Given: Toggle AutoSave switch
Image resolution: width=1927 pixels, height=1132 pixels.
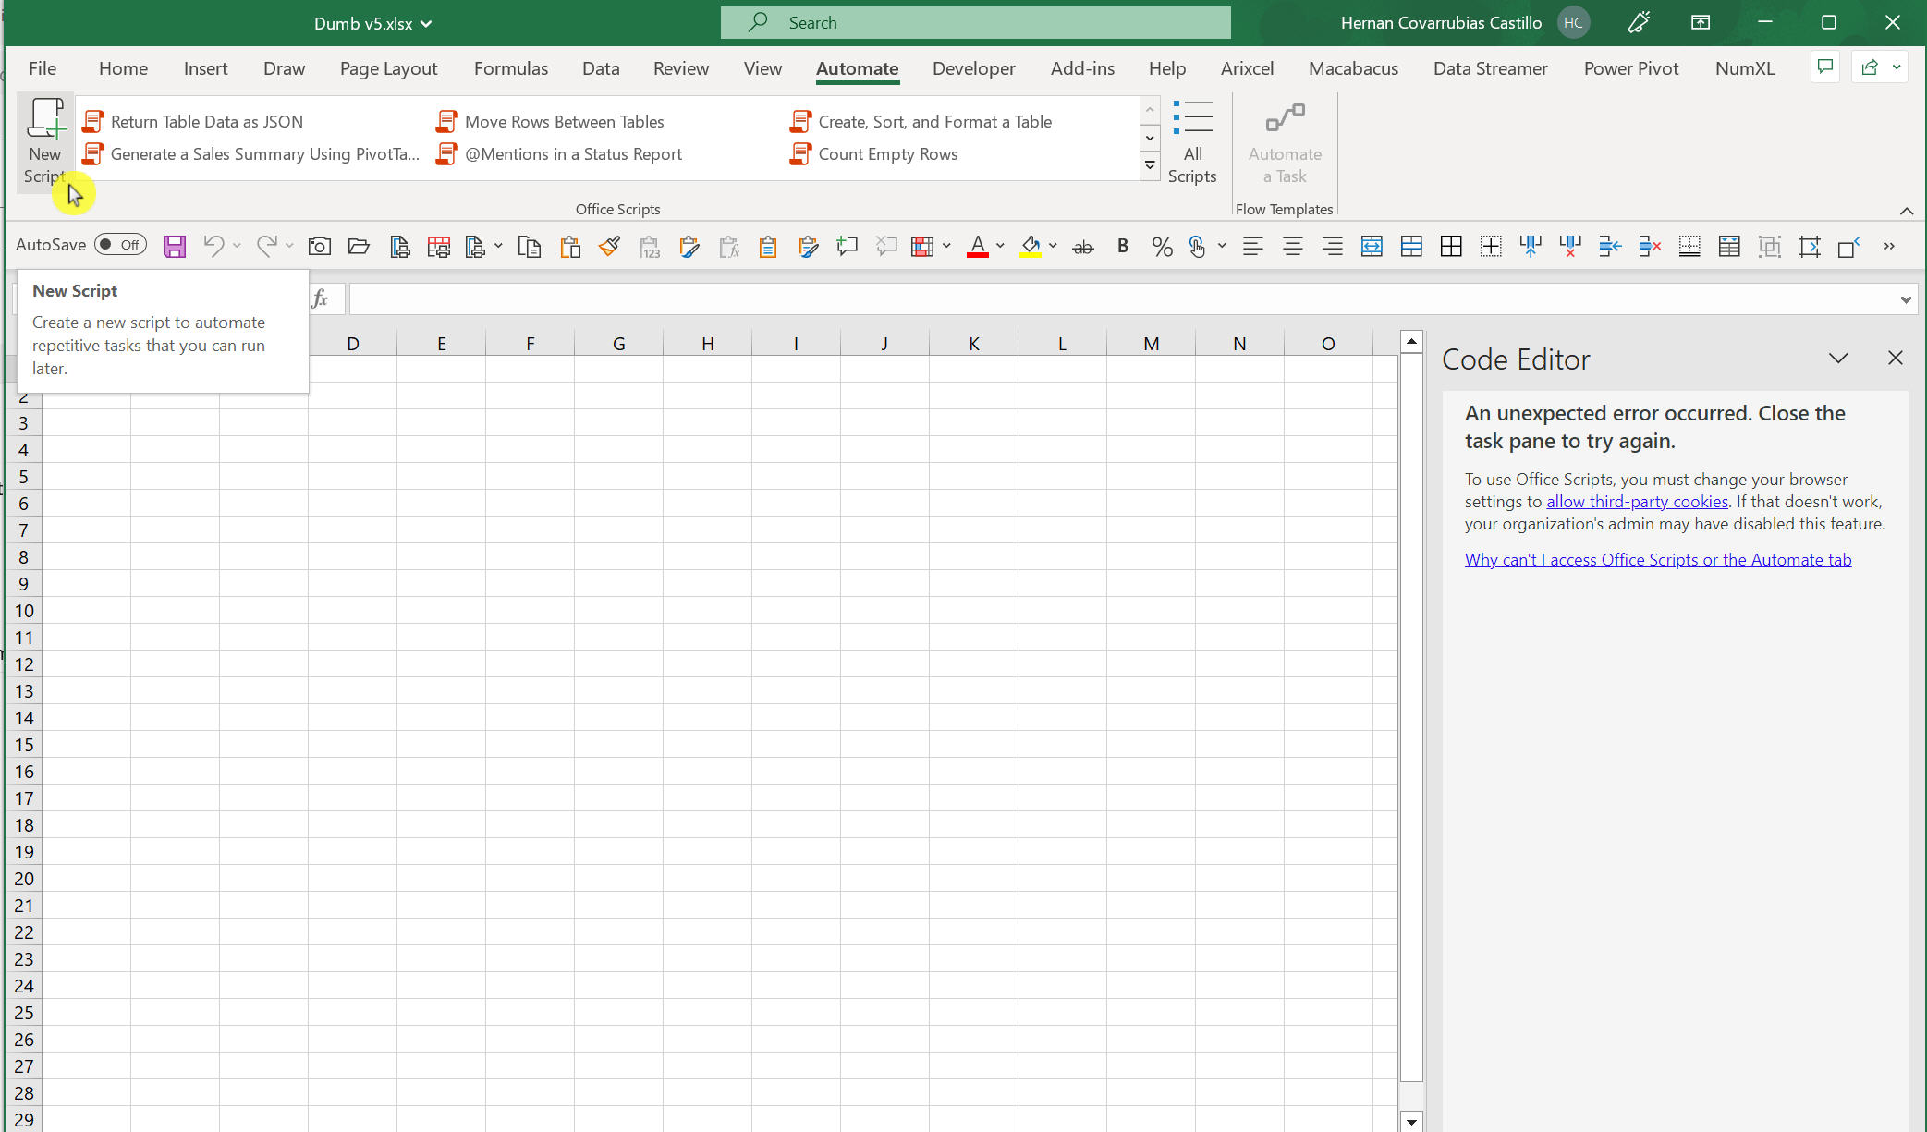Looking at the screenshot, I should point(120,245).
